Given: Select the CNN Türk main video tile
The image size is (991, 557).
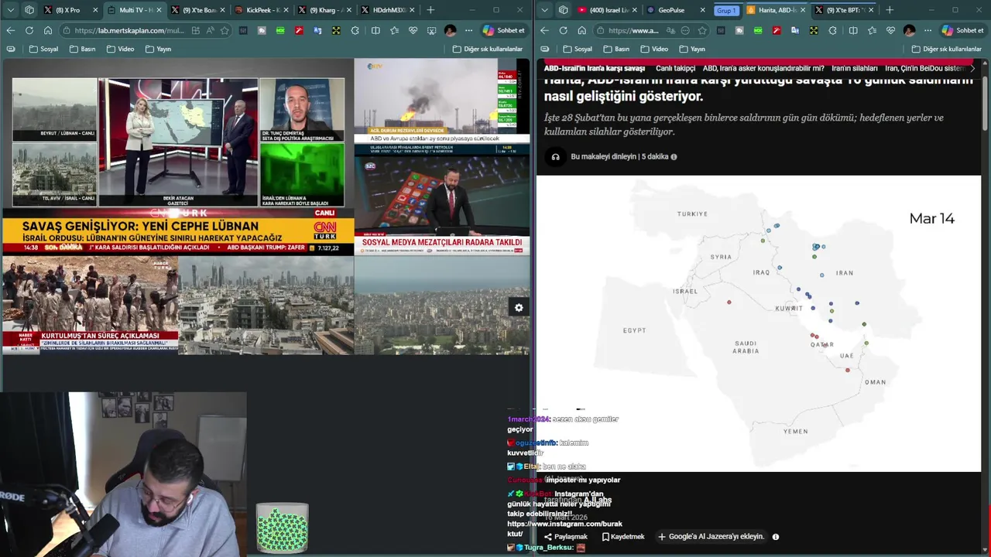Looking at the screenshot, I should (177, 157).
